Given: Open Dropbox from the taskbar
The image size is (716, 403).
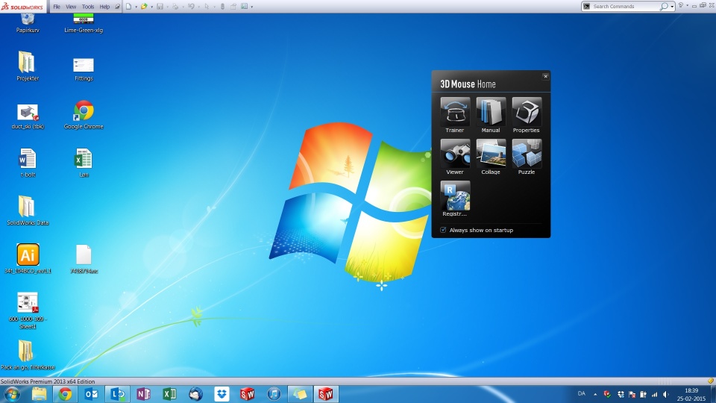Looking at the screenshot, I should [222, 394].
